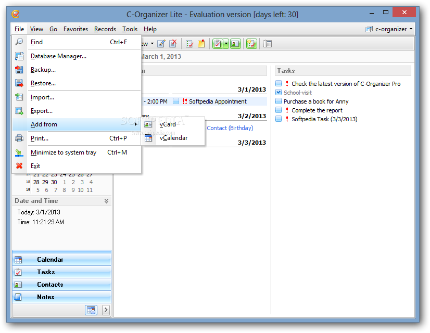Viewport: 430px width, 333px height.
Task: Click the calendar clock icon at sidebar bottom
Action: (91, 310)
